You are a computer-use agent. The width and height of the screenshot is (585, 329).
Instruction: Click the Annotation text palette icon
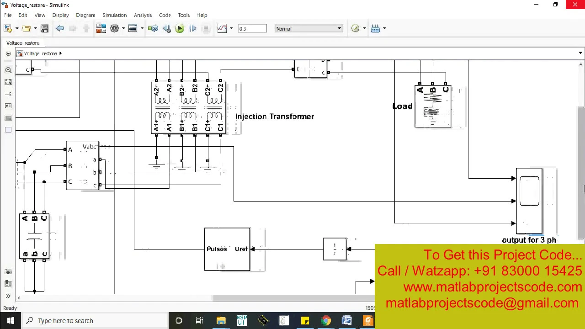(x=8, y=106)
